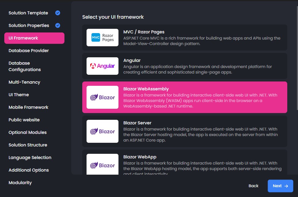
Task: Click the framework list vertical scrollbar
Action: point(297,58)
